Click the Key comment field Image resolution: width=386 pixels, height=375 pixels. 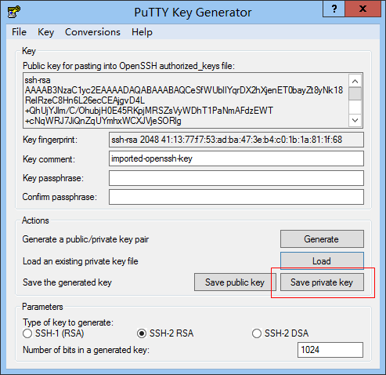[236, 158]
